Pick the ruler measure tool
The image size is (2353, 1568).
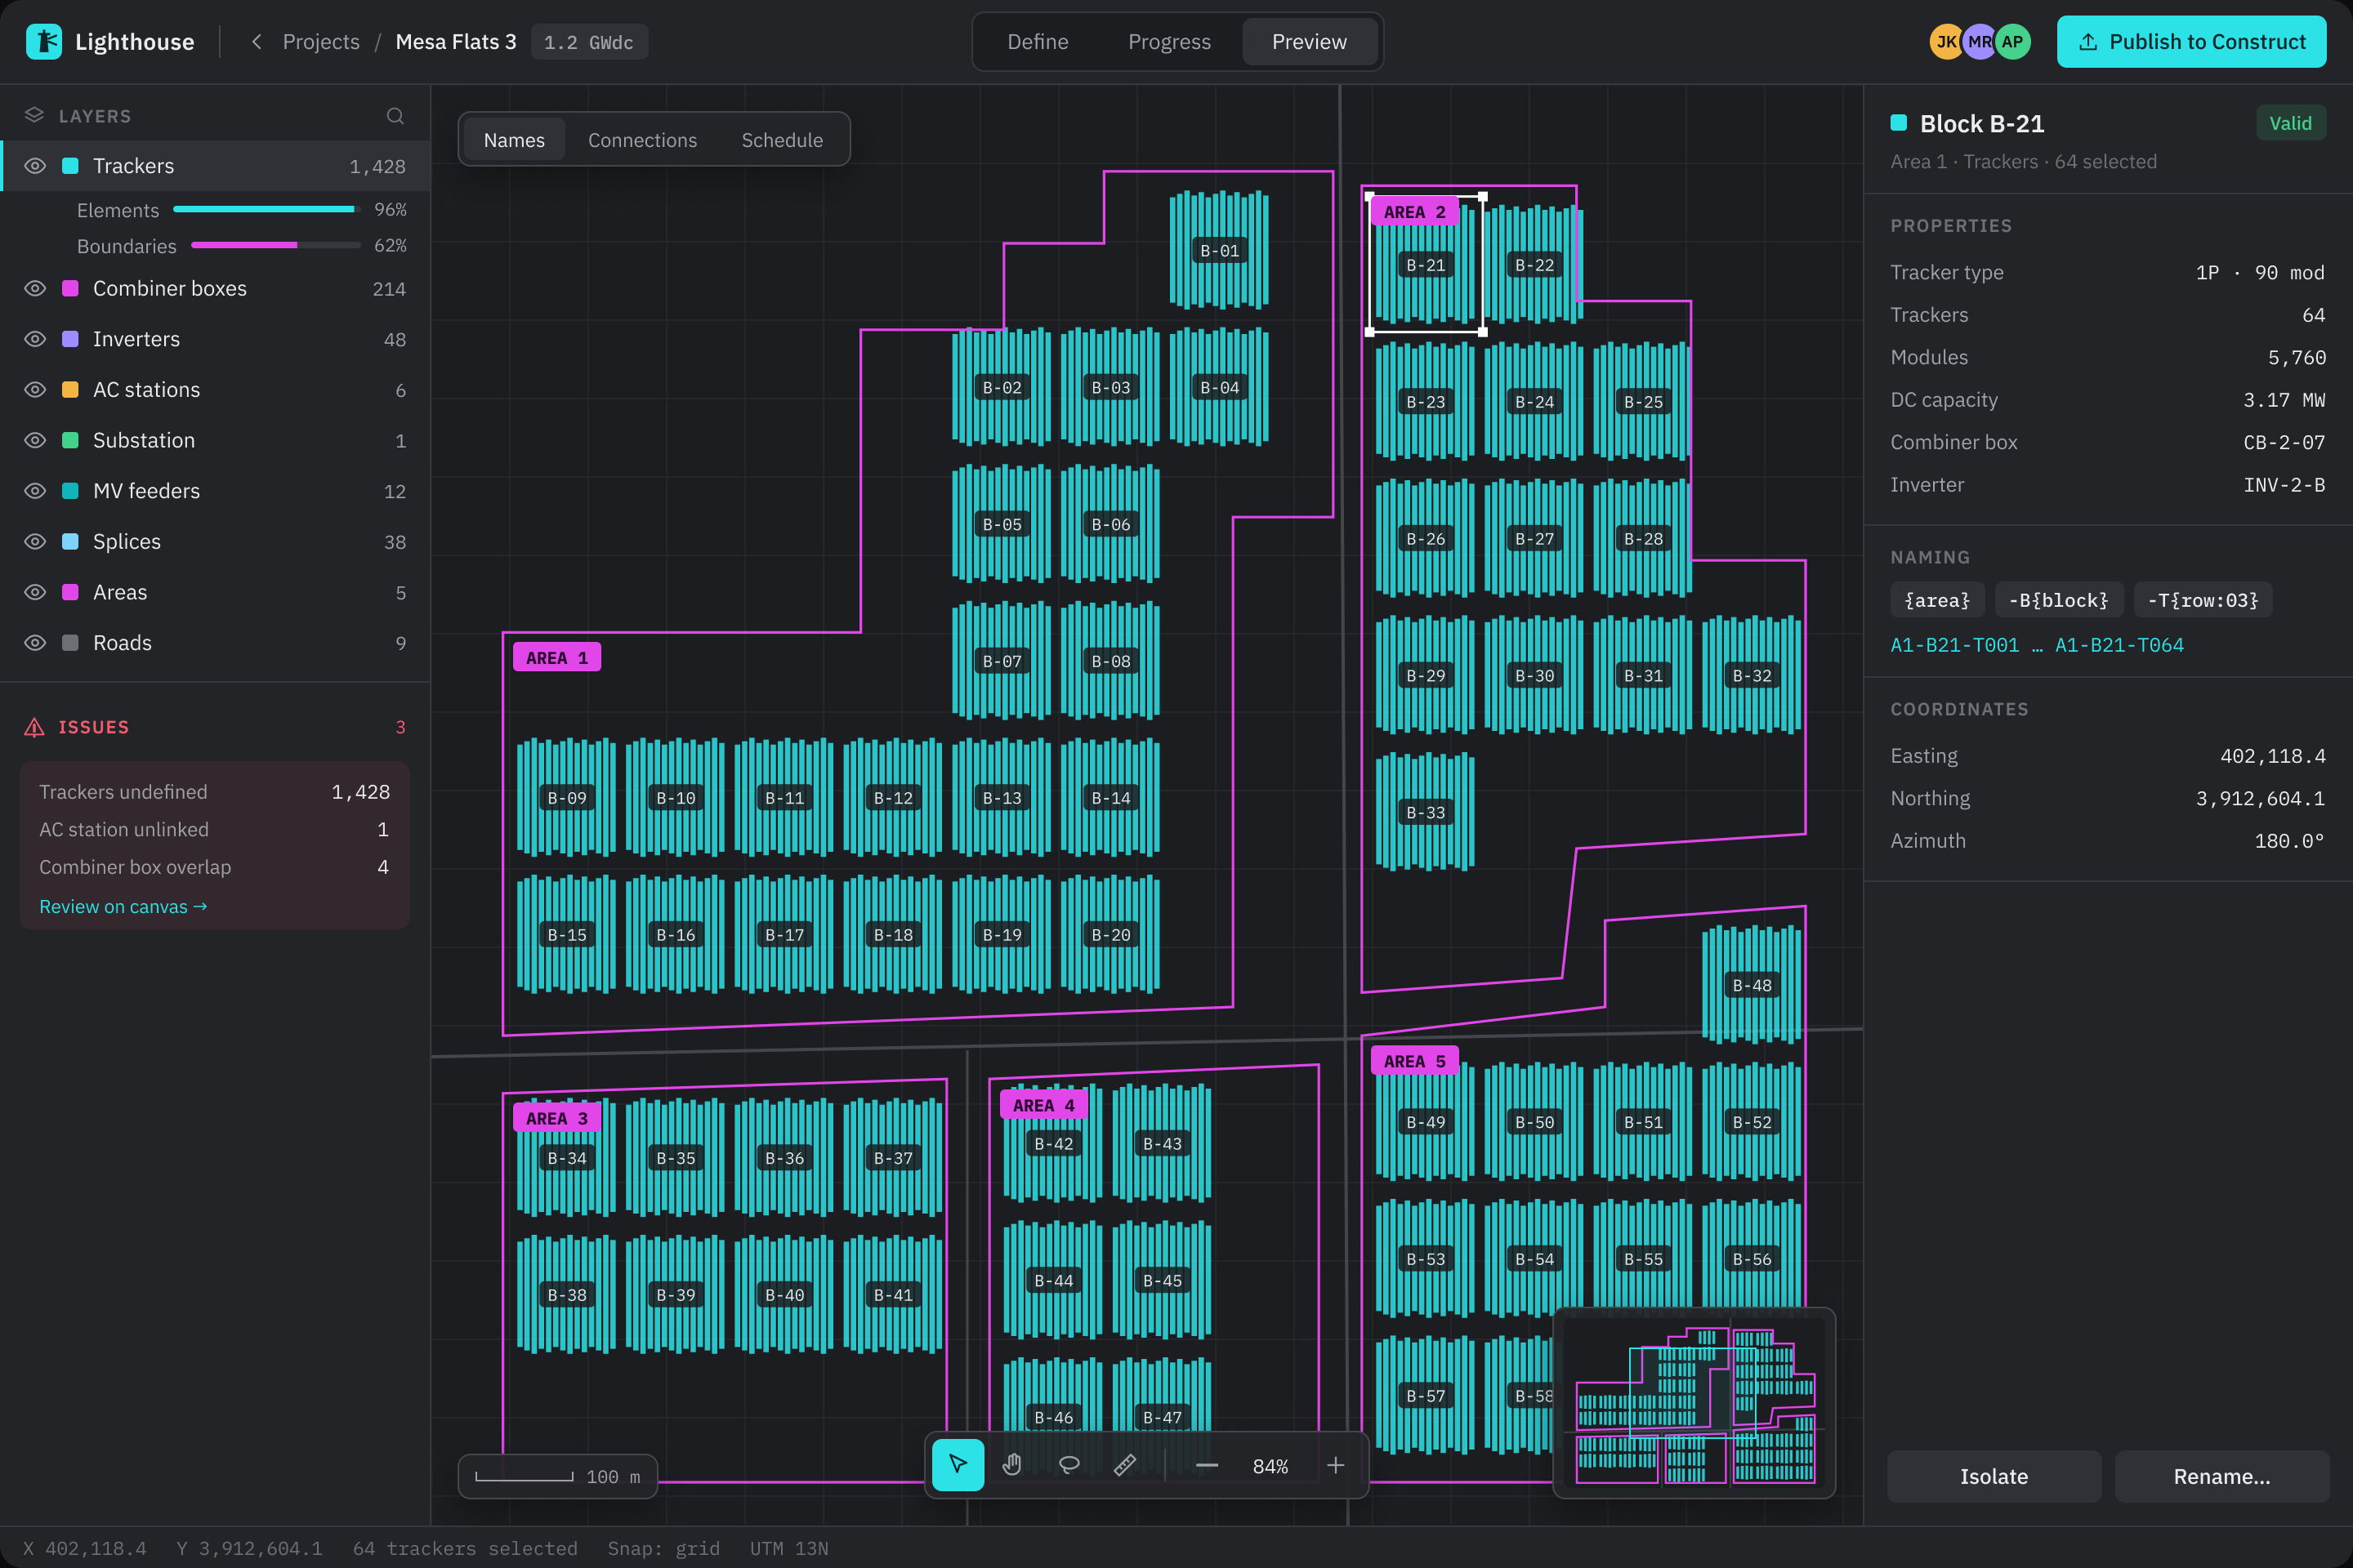pos(1124,1465)
